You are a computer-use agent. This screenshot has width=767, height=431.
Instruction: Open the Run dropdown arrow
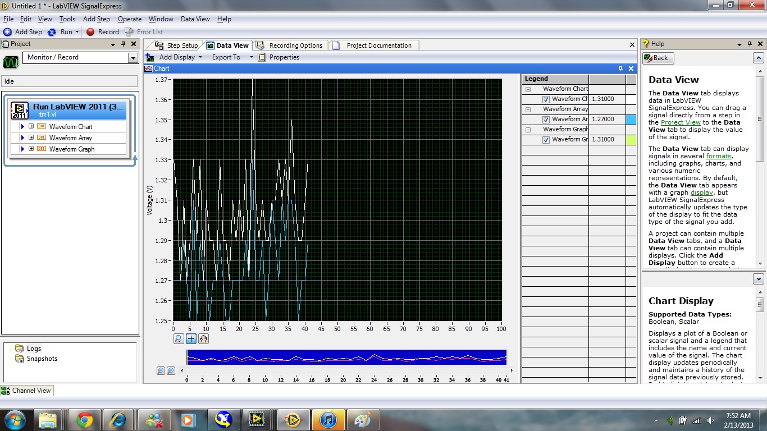[x=77, y=32]
